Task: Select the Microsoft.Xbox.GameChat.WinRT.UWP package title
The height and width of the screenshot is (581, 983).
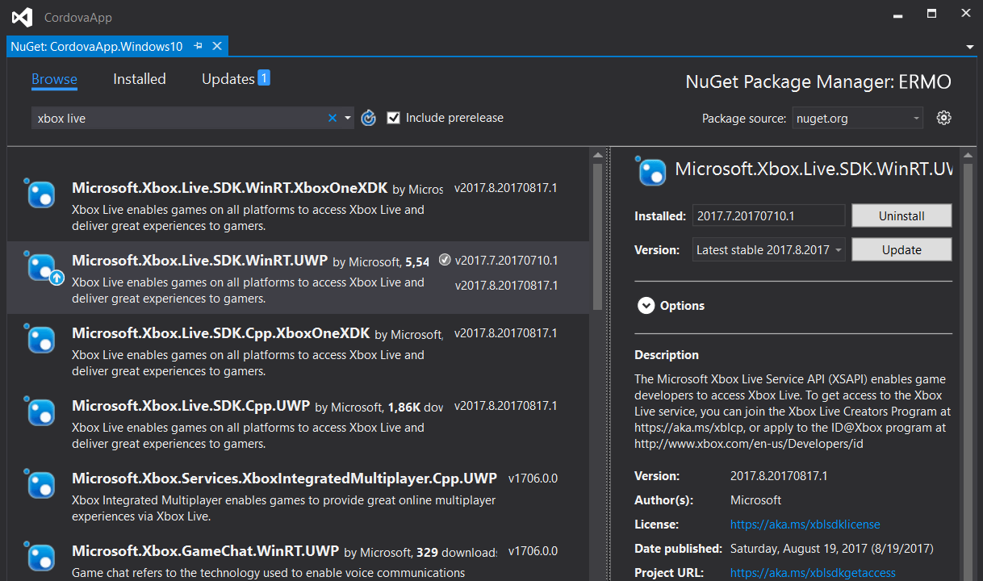Action: (x=206, y=551)
